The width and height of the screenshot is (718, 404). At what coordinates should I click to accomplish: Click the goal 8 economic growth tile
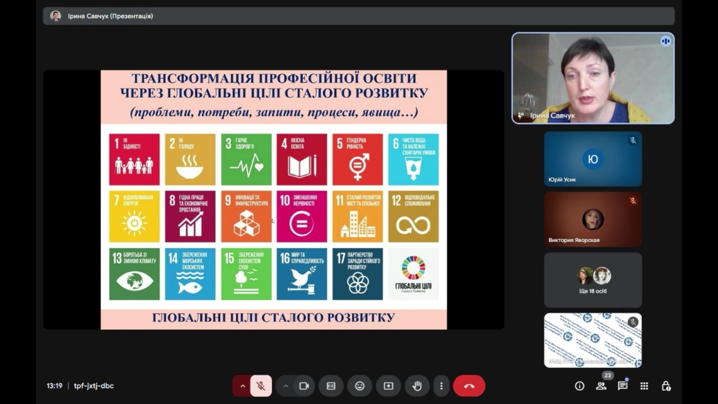pos(191,216)
